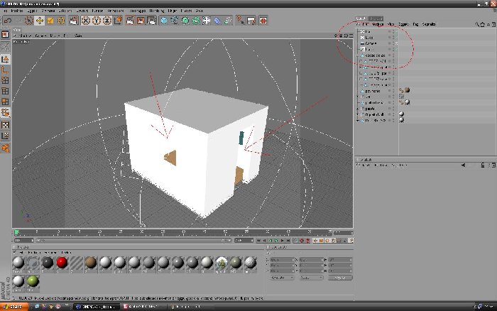497x311 pixels.
Task: Toggle the Y axis lock
Action: 97,21
